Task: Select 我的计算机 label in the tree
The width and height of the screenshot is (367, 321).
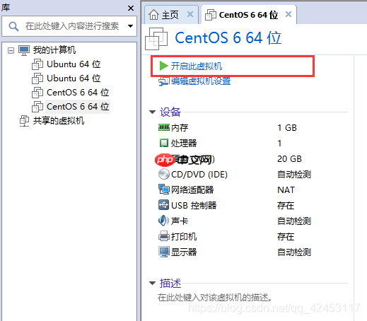Action: (54, 50)
